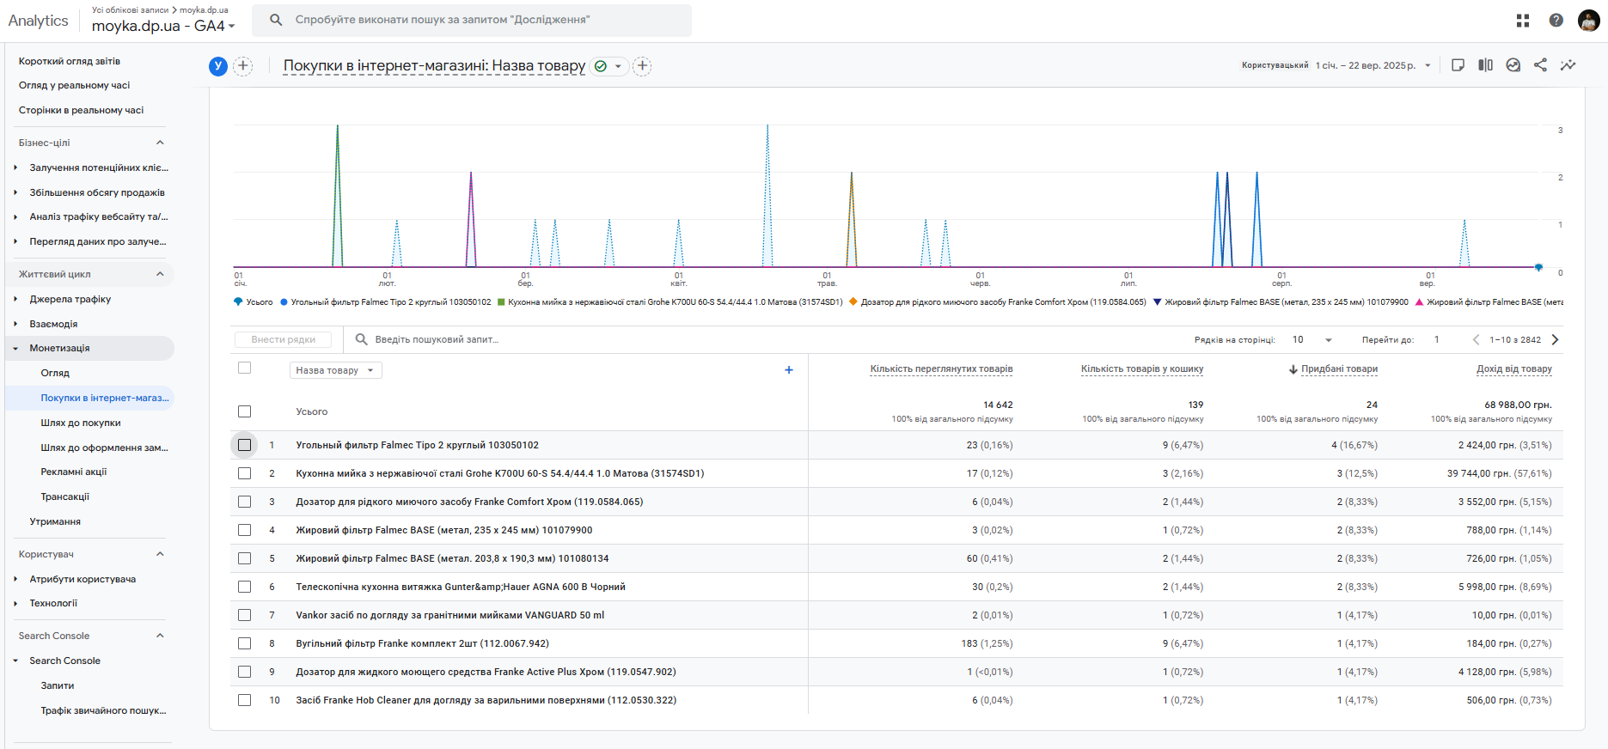Image resolution: width=1608 pixels, height=749 pixels.
Task: Click the add comparison plus icon
Action: click(243, 66)
